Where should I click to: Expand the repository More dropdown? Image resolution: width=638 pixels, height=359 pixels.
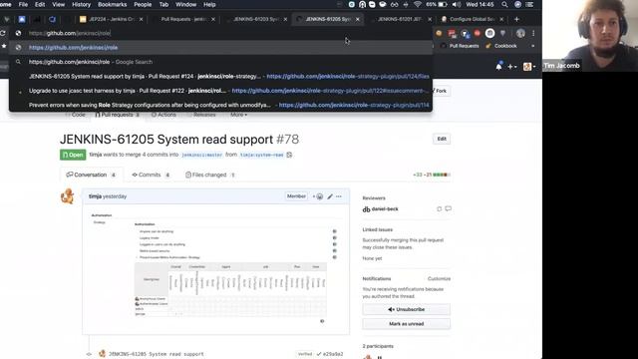[x=238, y=115]
